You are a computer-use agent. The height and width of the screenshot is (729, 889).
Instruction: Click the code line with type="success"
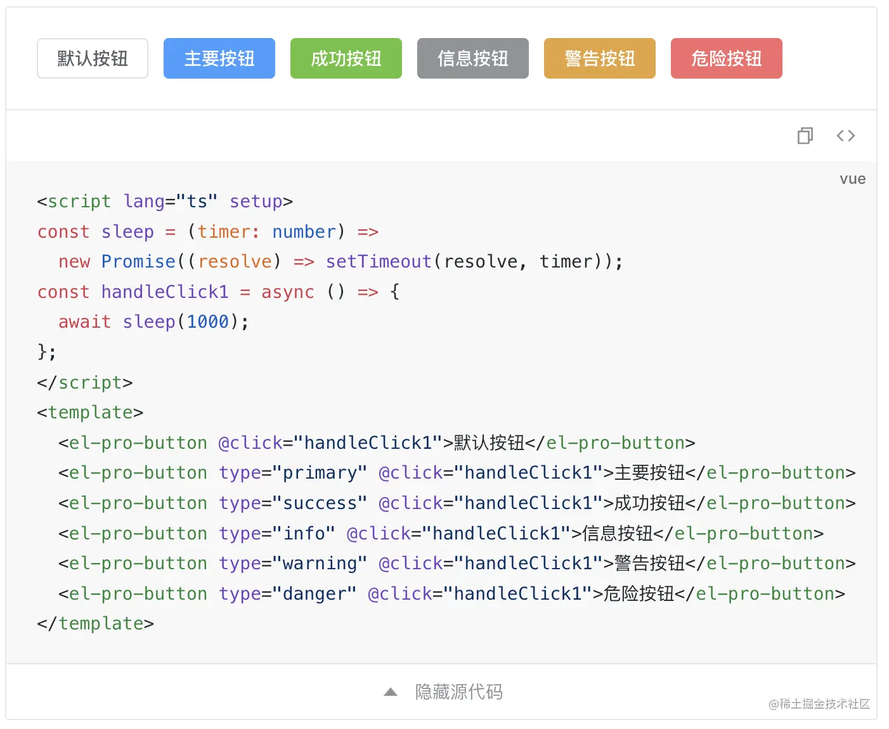coord(457,503)
